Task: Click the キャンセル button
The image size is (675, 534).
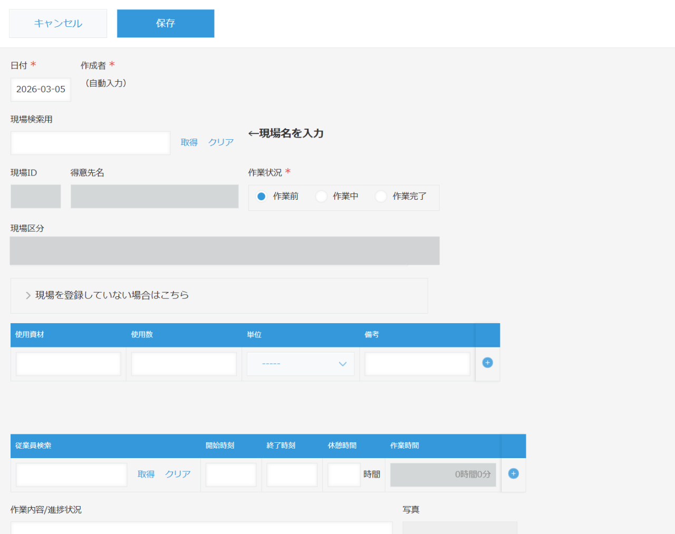Action: [x=58, y=23]
